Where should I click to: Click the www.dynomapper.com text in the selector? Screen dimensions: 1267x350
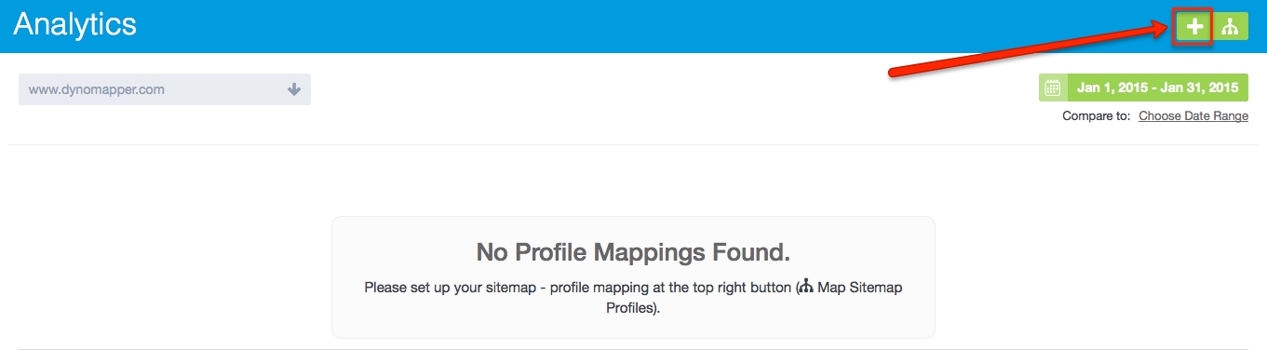point(97,90)
